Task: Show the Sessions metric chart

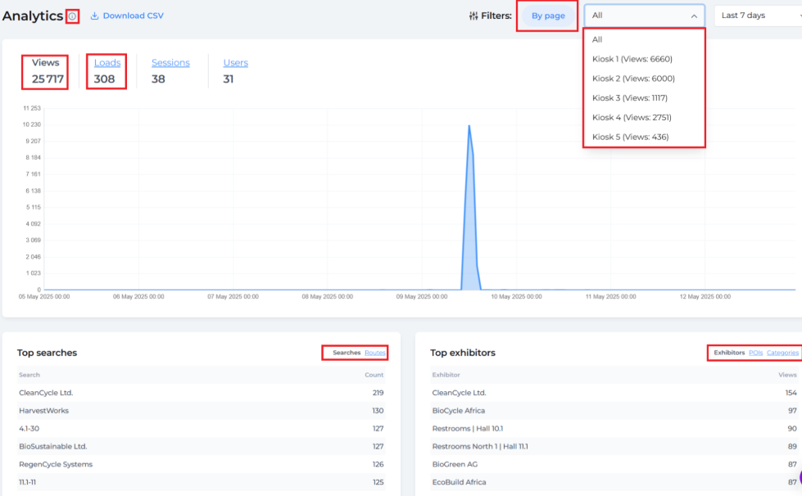Action: [170, 63]
